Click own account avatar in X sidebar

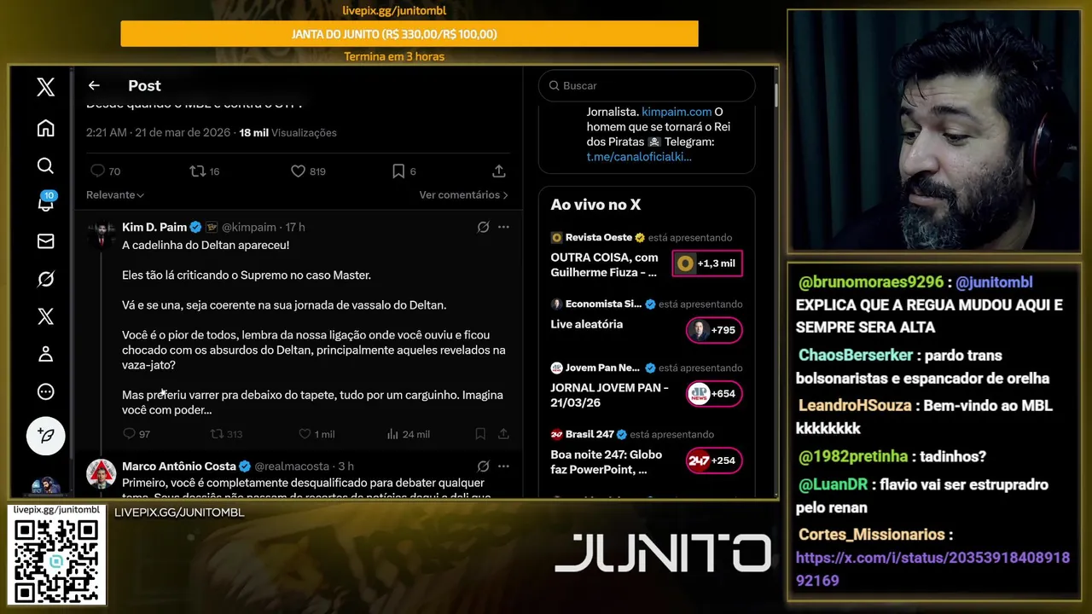[x=46, y=488]
